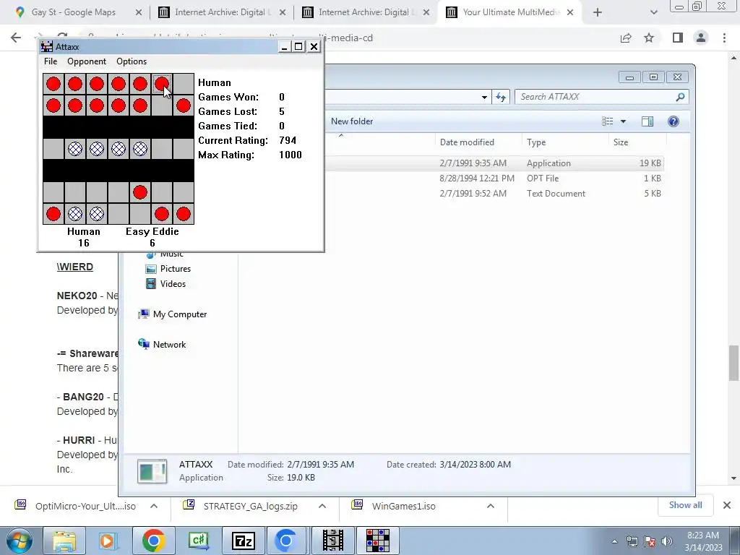740x555 pixels.
Task: Bookmark this page with the star icon
Action: 649,38
